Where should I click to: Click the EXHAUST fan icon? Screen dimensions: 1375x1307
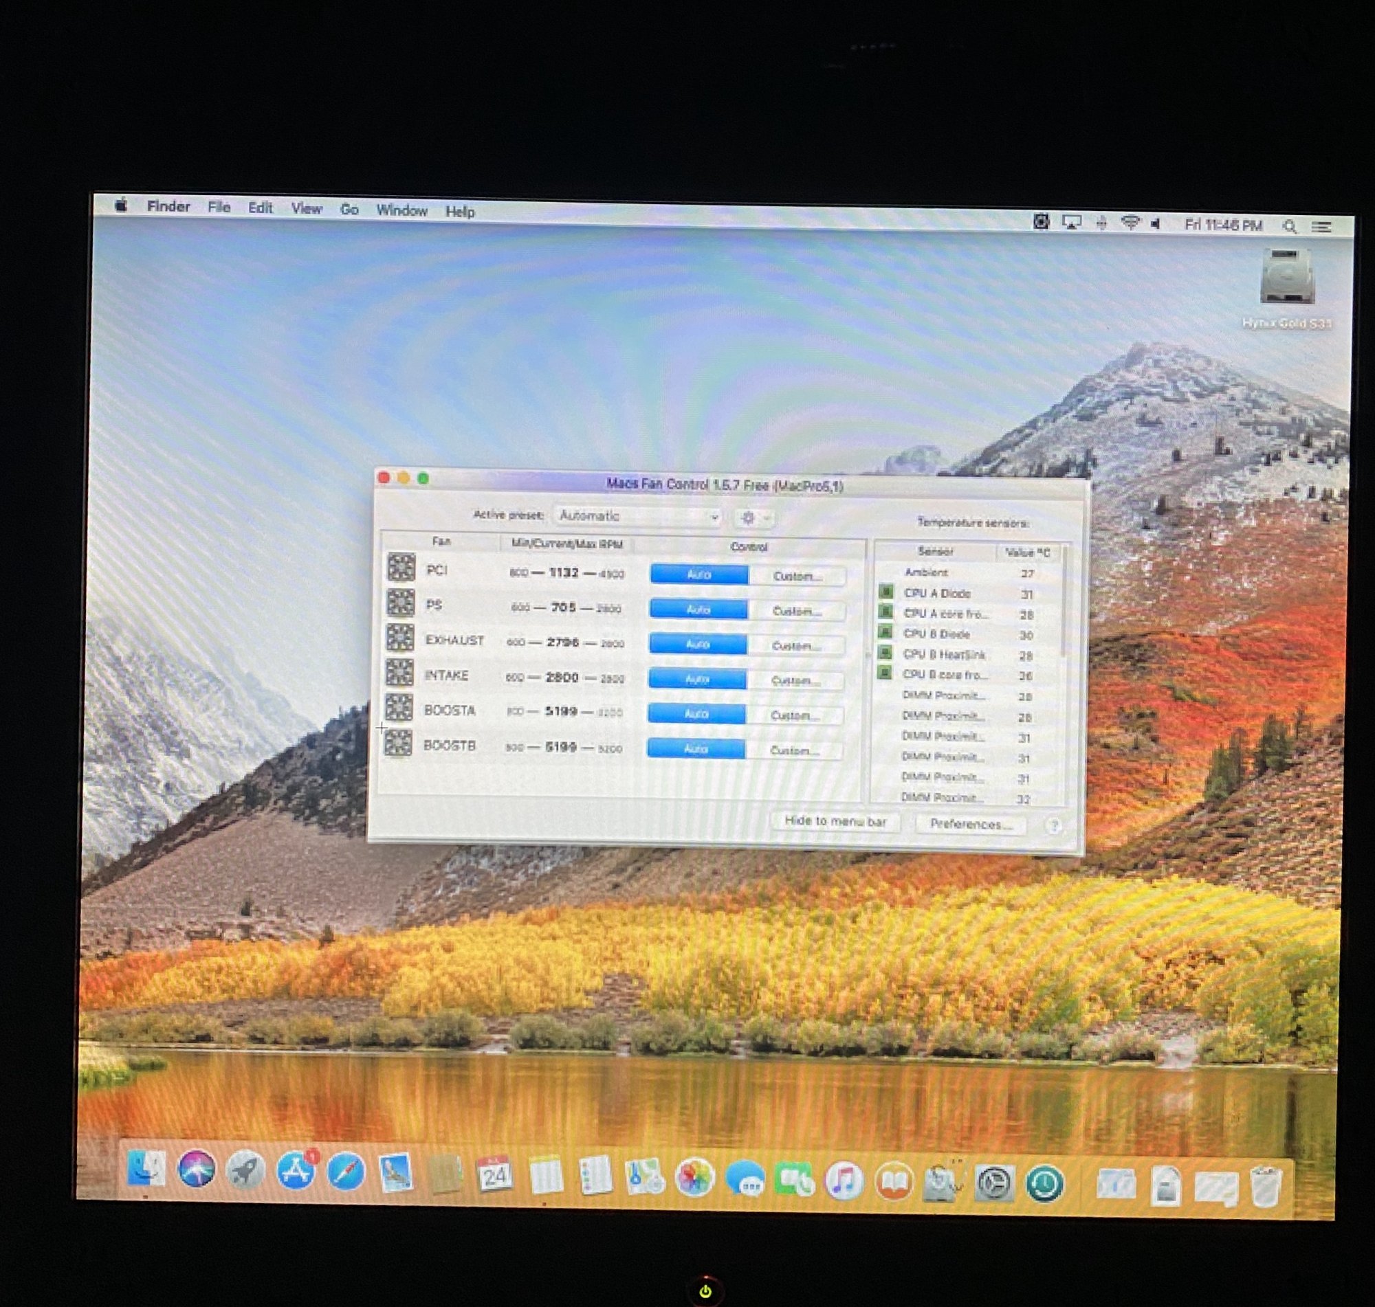400,638
